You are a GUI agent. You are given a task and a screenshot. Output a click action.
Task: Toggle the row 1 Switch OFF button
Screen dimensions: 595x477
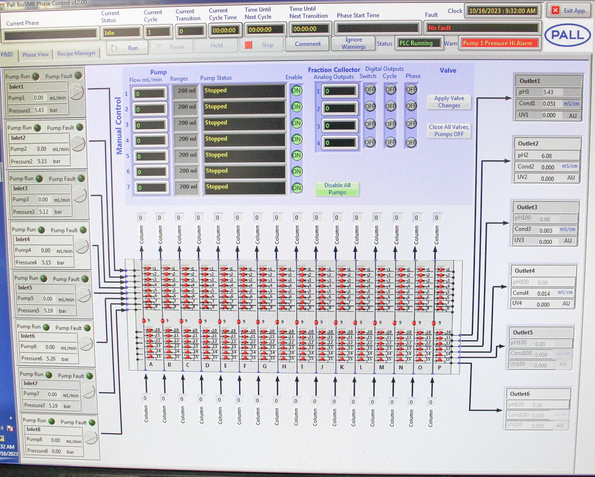click(x=370, y=89)
